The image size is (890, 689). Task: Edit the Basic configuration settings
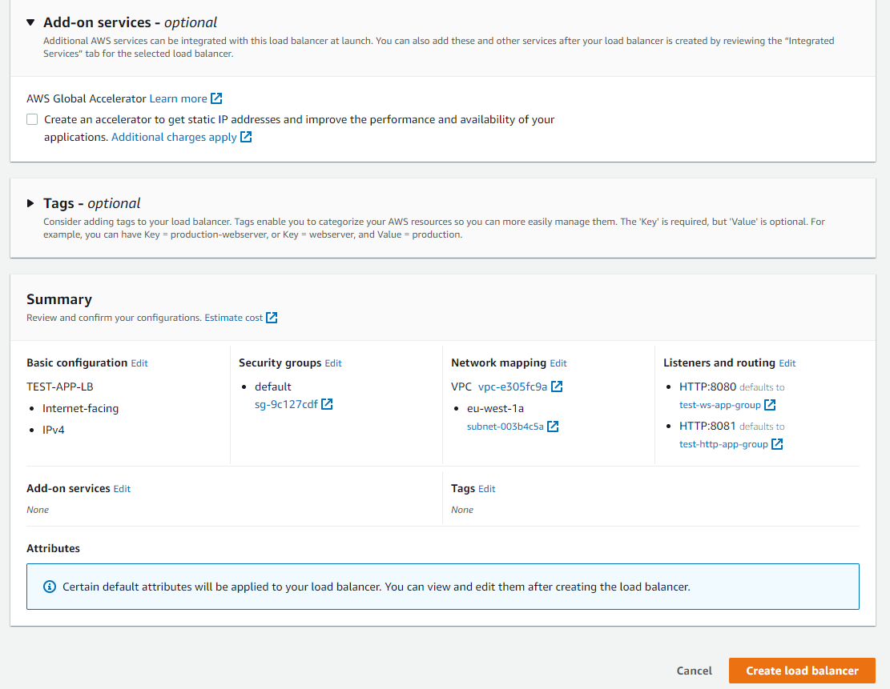(x=139, y=363)
